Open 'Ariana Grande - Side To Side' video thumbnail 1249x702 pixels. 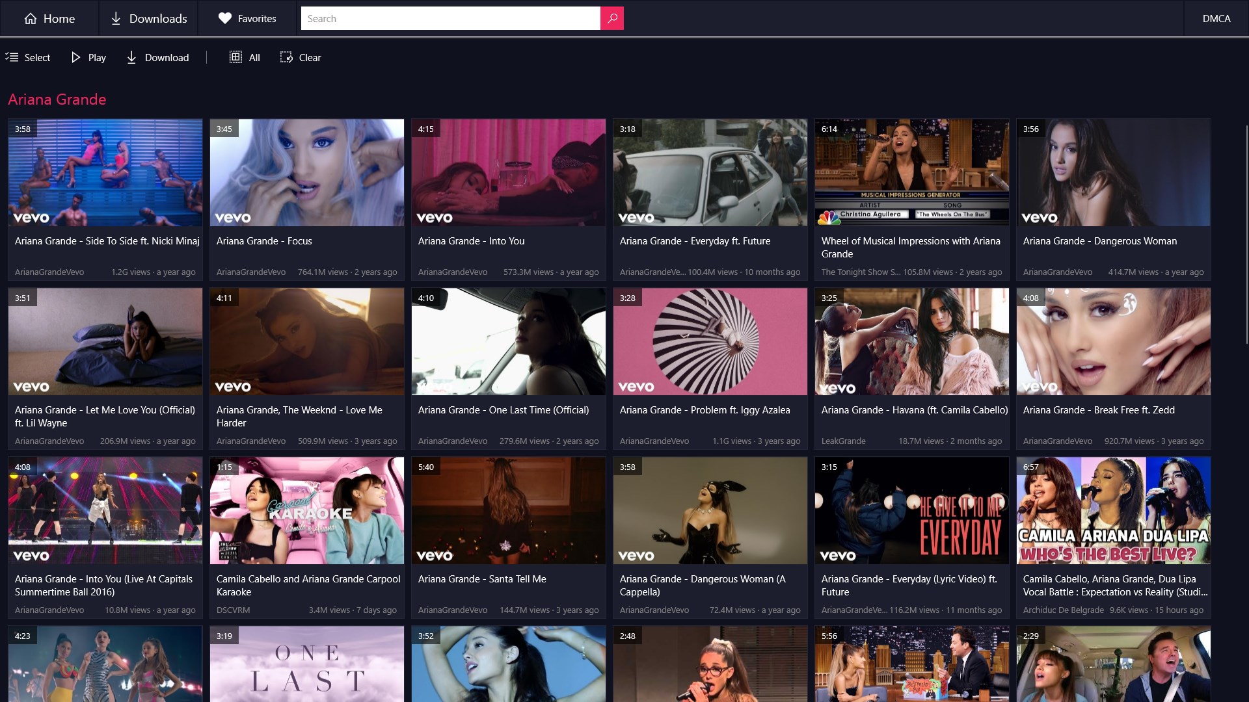(x=105, y=172)
